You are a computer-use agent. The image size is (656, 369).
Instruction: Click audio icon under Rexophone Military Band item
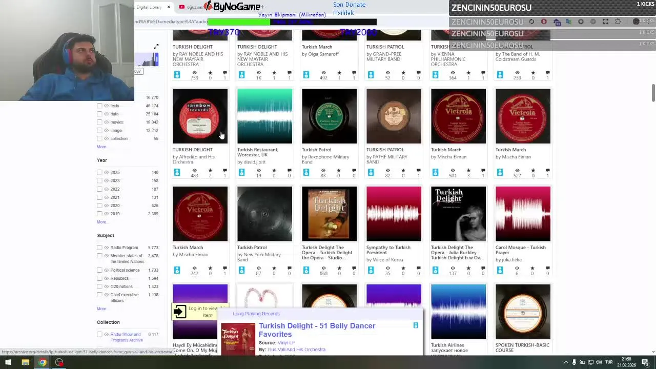point(306,172)
